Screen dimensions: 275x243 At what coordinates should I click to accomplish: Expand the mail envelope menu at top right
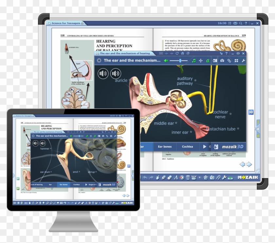tap(235, 23)
